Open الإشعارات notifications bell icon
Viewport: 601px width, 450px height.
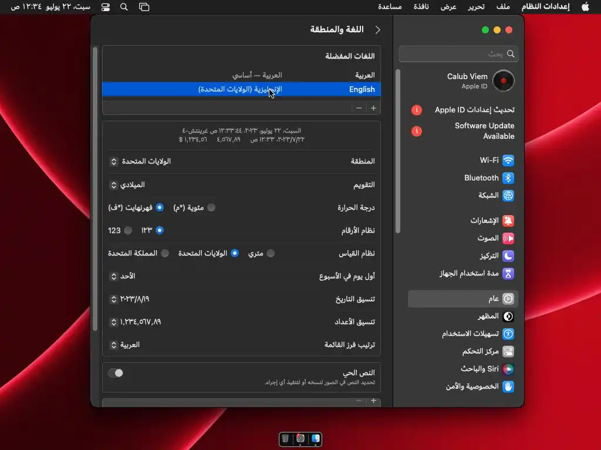(x=508, y=221)
